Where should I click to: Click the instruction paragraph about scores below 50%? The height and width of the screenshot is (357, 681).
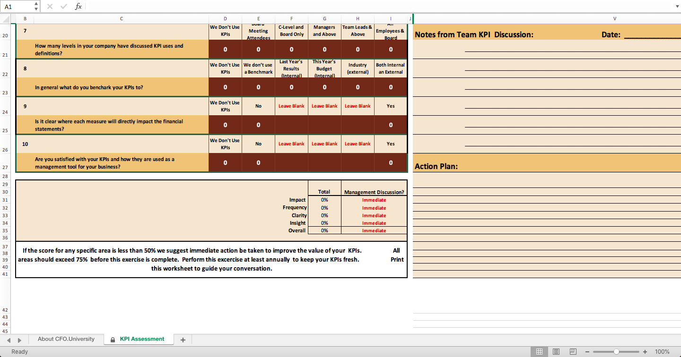[x=211, y=260]
